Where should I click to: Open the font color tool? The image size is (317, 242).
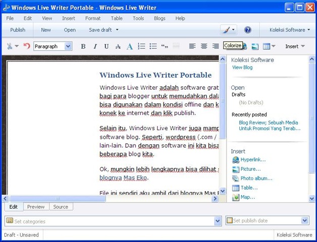click(x=130, y=46)
